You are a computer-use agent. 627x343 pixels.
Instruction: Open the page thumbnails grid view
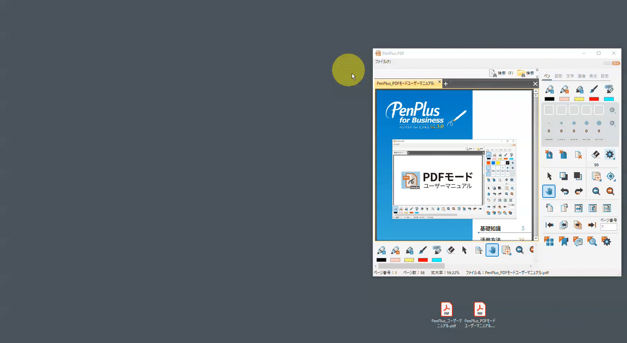pos(549,241)
